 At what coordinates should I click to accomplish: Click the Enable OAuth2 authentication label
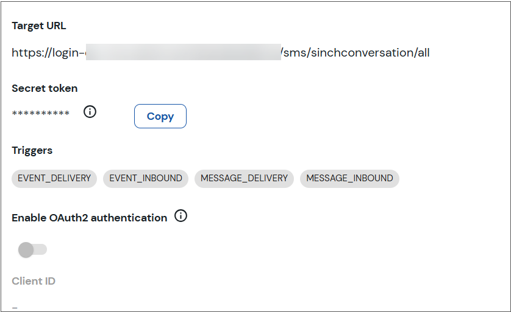[89, 218]
